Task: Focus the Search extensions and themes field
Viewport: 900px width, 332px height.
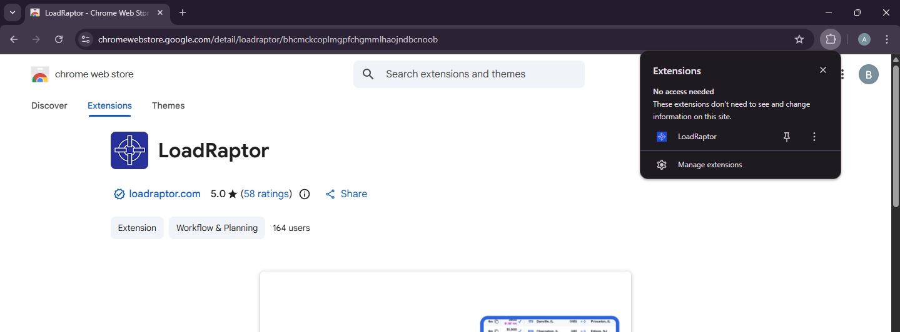Action: click(x=469, y=74)
